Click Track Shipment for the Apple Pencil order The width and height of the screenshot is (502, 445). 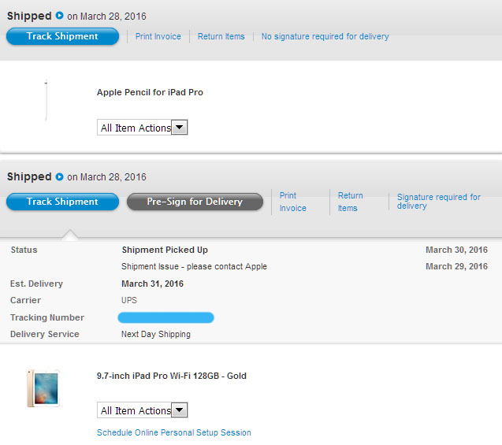click(62, 36)
